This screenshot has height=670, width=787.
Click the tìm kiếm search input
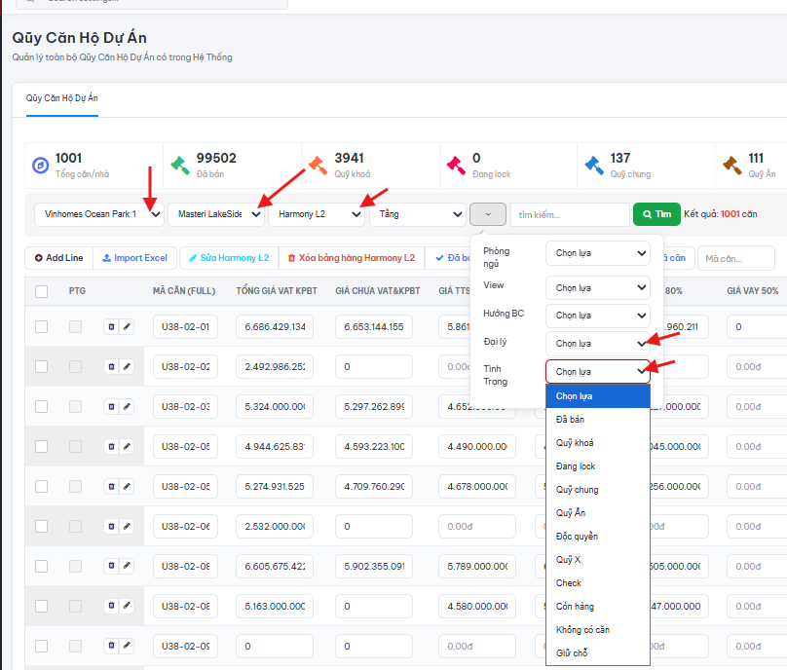[x=570, y=215]
